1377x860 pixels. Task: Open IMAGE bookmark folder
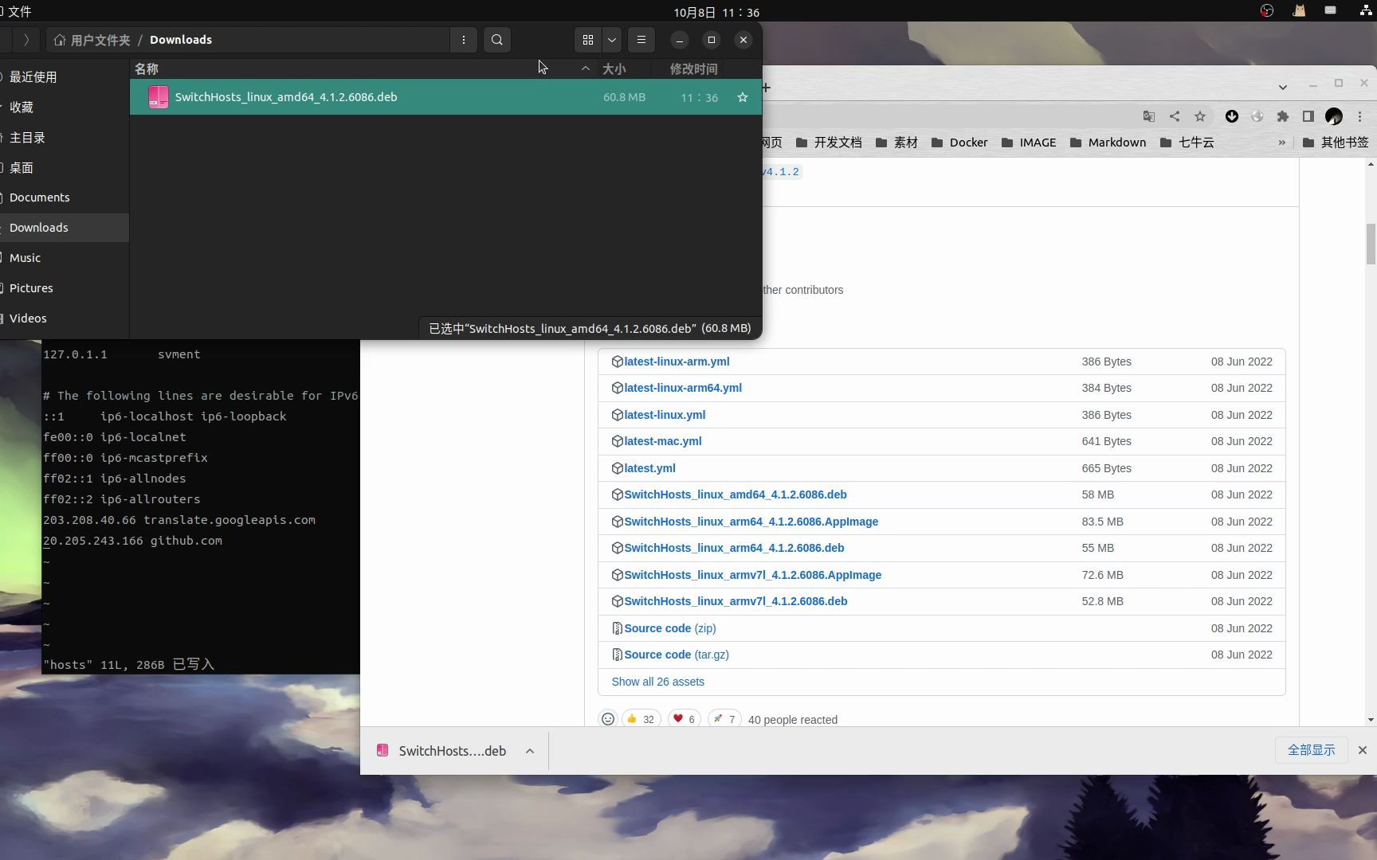click(1029, 143)
